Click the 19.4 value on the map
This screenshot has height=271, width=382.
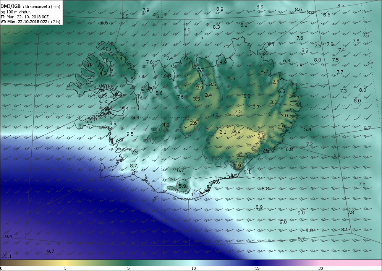coord(7,236)
